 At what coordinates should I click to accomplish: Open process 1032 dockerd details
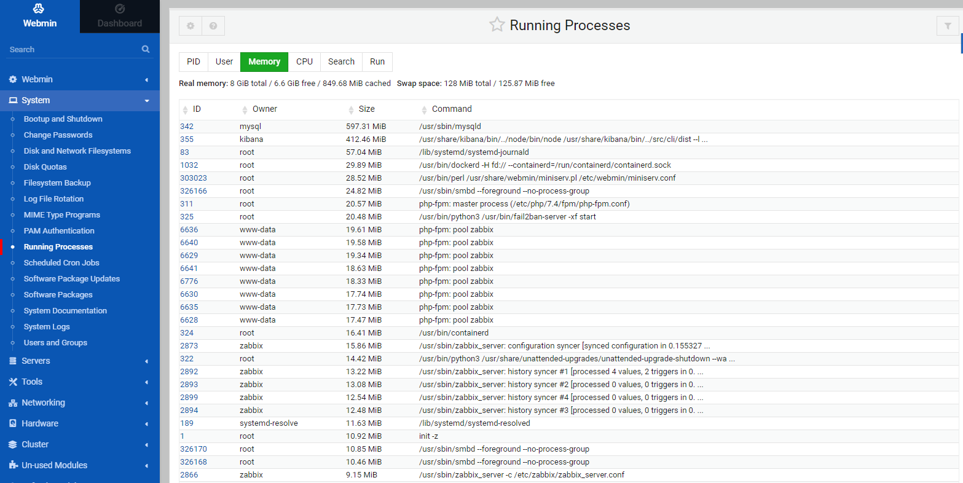pos(189,165)
